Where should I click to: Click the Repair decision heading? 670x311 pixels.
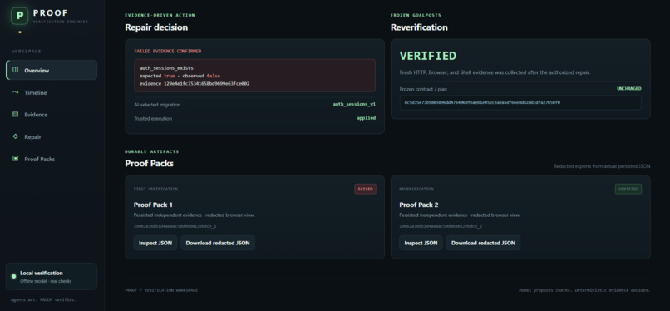point(156,27)
